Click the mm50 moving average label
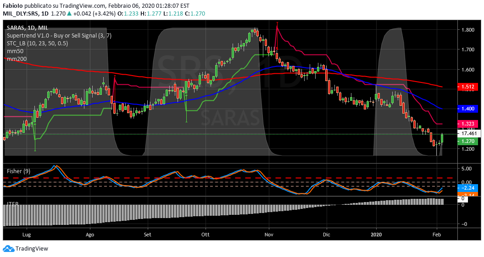This screenshot has height=257, width=484. click(15, 51)
